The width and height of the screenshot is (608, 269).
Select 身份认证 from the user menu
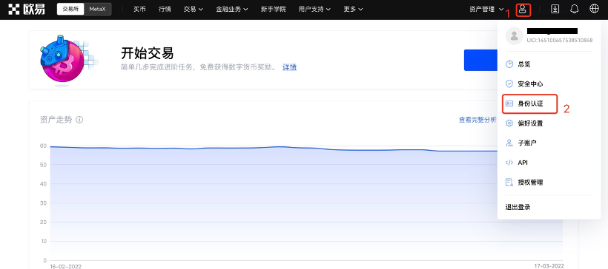point(529,103)
